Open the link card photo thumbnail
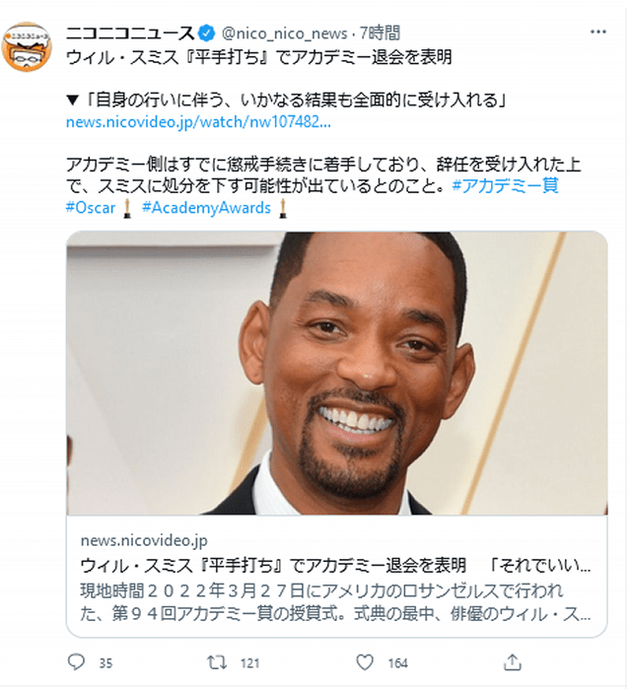Screen dimensions: 631x689 click(337, 373)
